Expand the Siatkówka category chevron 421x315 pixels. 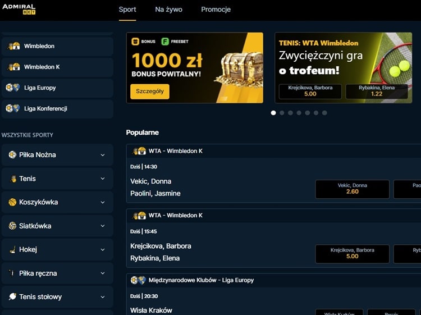point(103,226)
